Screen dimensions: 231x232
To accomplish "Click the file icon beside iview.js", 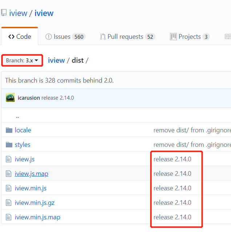I will (8, 159).
